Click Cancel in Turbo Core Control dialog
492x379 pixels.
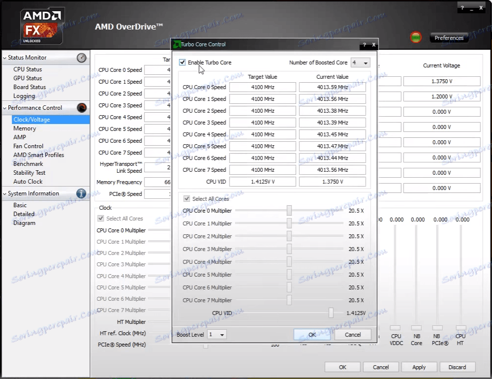(353, 335)
